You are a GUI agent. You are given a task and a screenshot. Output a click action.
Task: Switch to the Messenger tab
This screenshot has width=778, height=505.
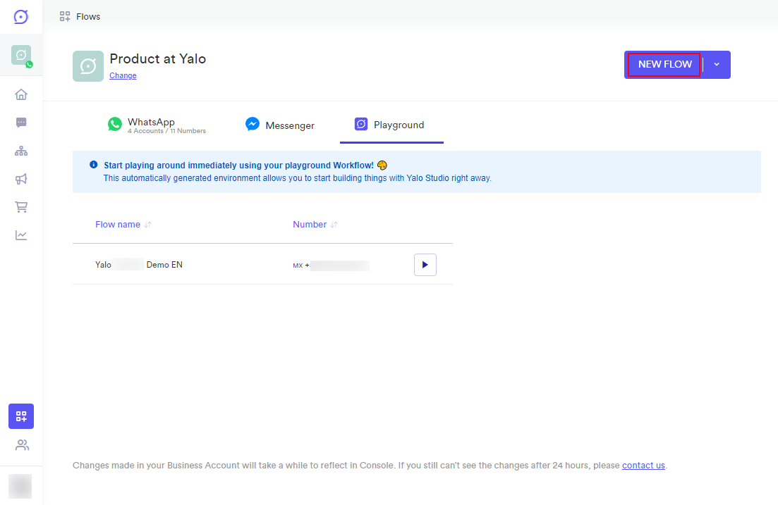[280, 125]
